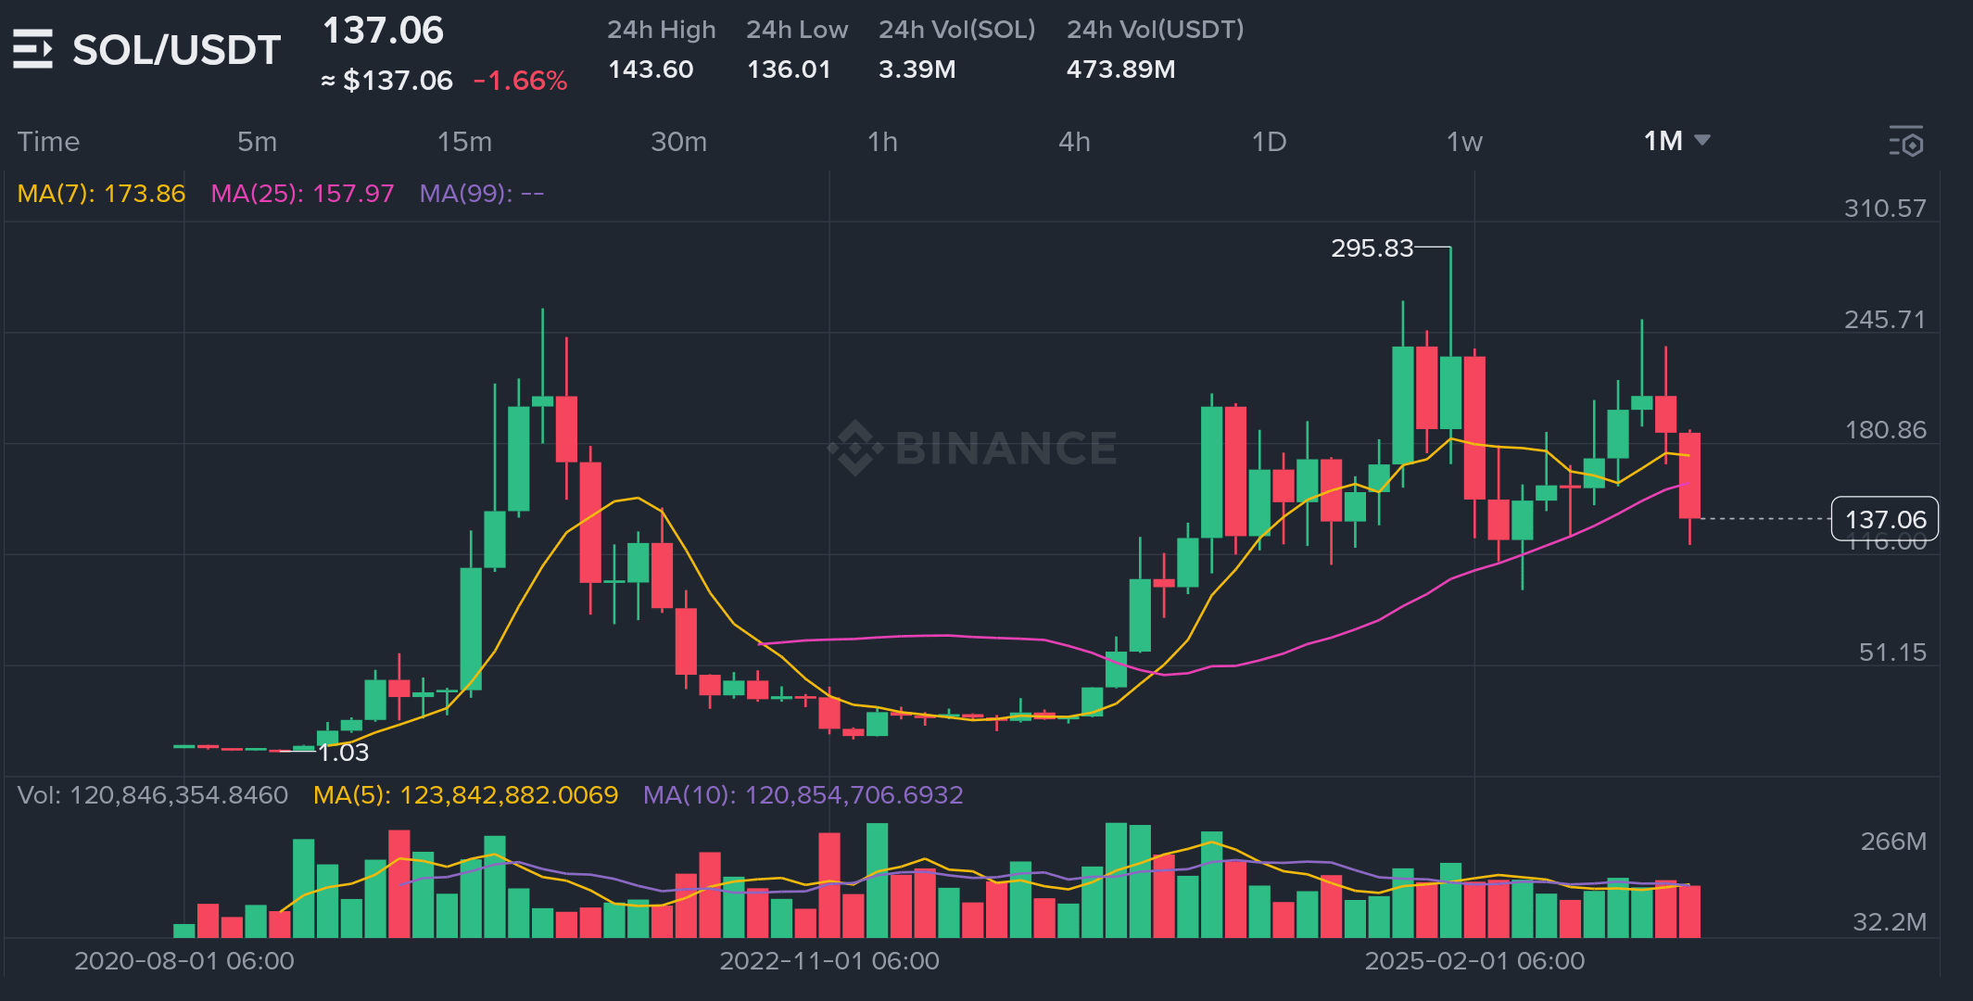Click the MA(25) indicator label

(x=302, y=194)
